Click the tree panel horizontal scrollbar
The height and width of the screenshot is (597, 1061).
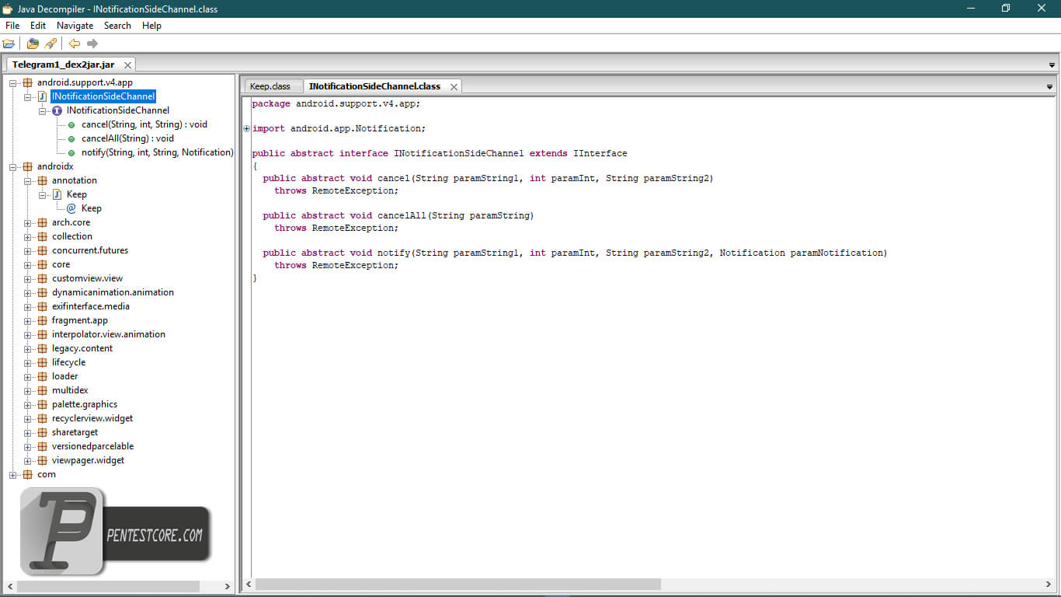[x=108, y=586]
